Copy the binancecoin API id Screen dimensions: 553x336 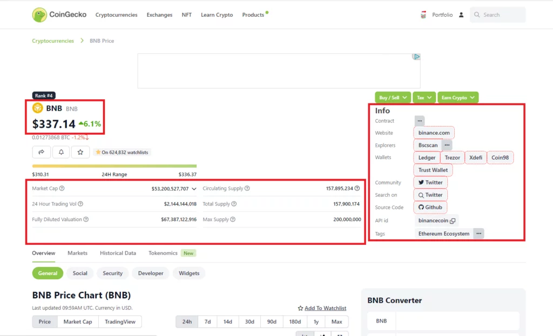(453, 221)
